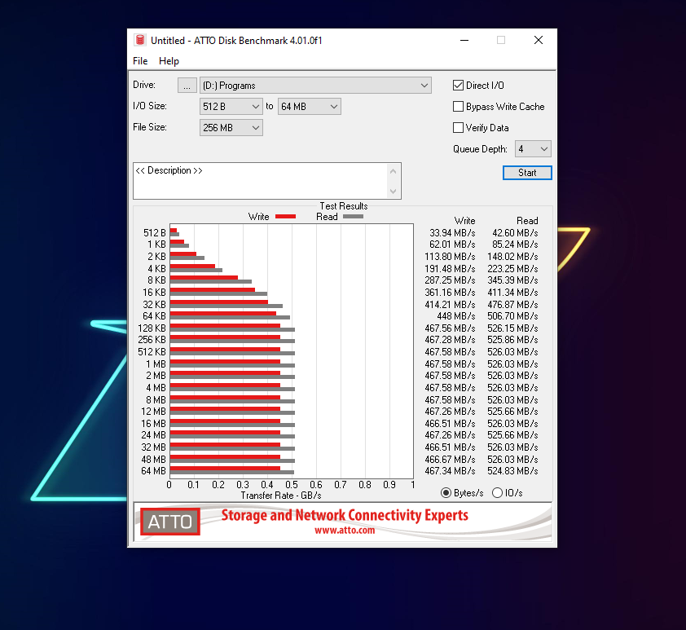686x630 pixels.
Task: Select the Bytes/s radio button
Action: [x=446, y=493]
